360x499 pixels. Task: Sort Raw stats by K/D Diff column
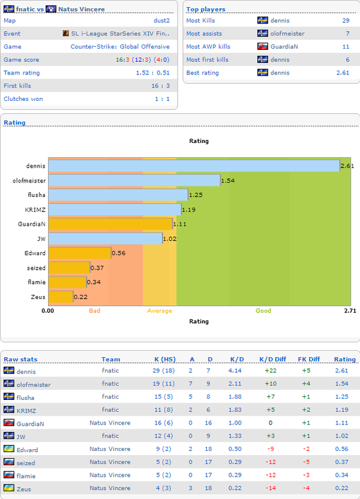(x=272, y=359)
